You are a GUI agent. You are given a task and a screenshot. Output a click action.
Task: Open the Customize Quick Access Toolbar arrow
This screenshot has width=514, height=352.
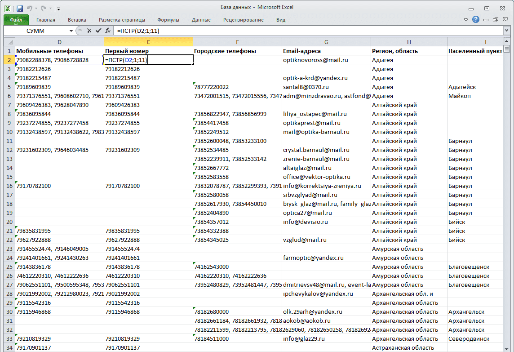[x=58, y=9]
